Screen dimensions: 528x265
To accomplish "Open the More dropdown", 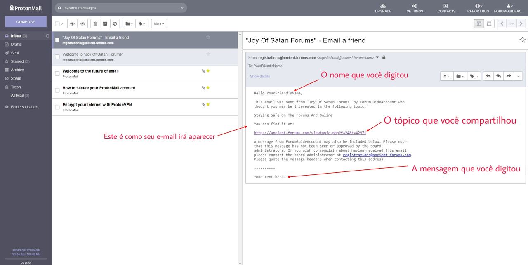I will pos(159,24).
